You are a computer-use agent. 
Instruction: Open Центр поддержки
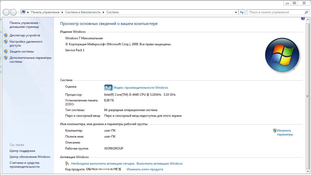click(x=22, y=151)
